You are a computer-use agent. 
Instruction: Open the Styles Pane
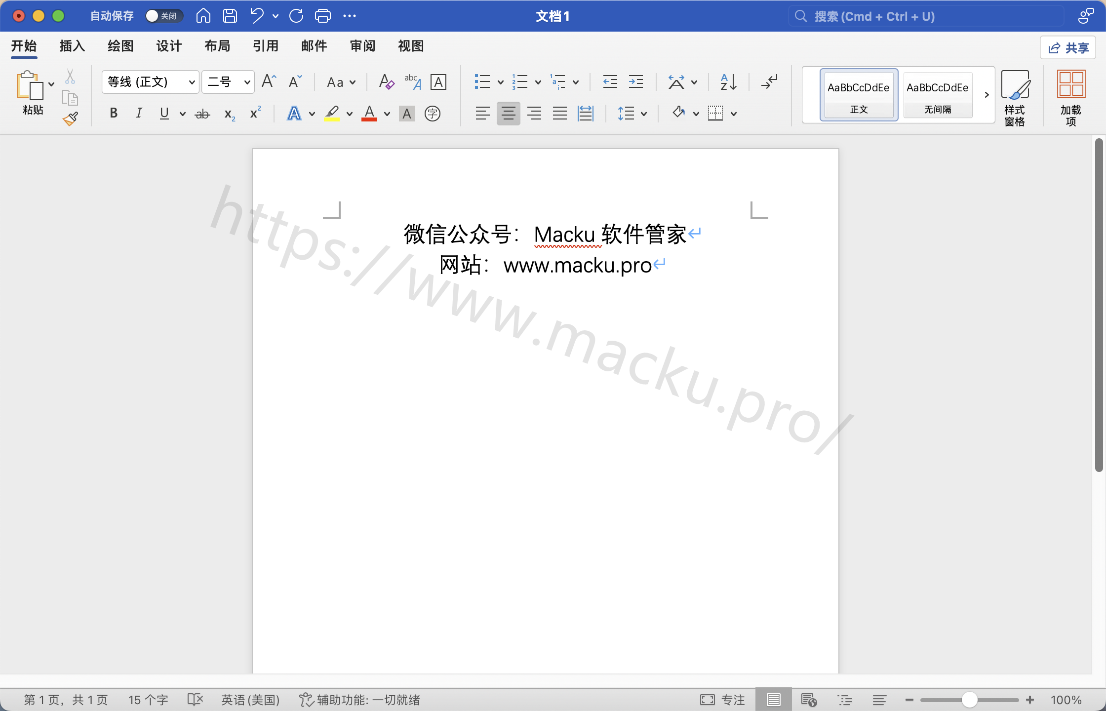[1015, 98]
